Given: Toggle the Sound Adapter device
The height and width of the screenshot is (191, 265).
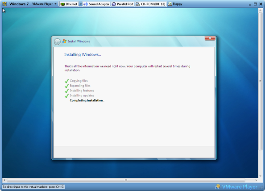Looking at the screenshot, I should 96,4.
